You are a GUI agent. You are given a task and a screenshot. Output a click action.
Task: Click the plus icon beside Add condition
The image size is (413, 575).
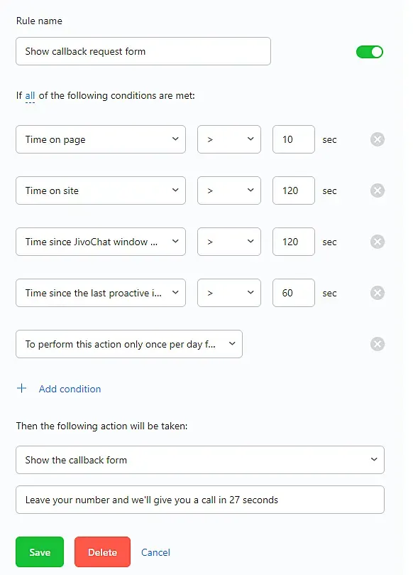coord(21,388)
